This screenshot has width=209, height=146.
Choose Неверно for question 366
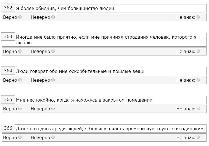point(53,137)
